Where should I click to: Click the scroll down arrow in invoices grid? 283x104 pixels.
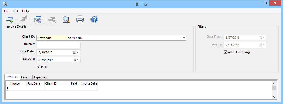(274, 97)
